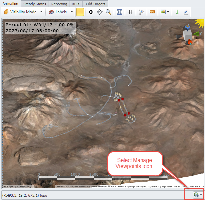
Task: Click the zoom magnifier tool
Action: (108, 12)
